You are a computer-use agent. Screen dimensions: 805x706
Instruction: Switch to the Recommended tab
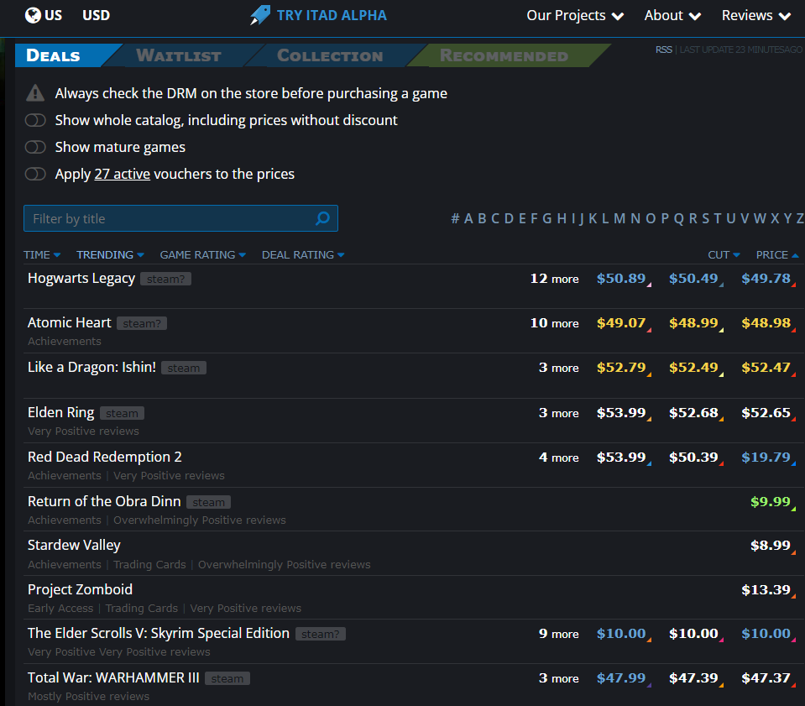[504, 55]
